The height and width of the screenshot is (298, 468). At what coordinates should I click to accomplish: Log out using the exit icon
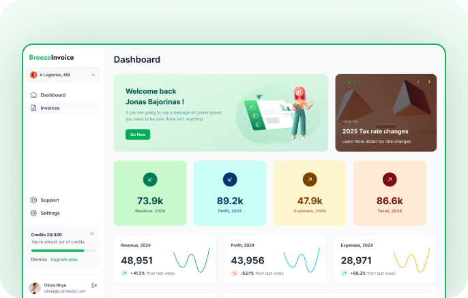(94, 285)
